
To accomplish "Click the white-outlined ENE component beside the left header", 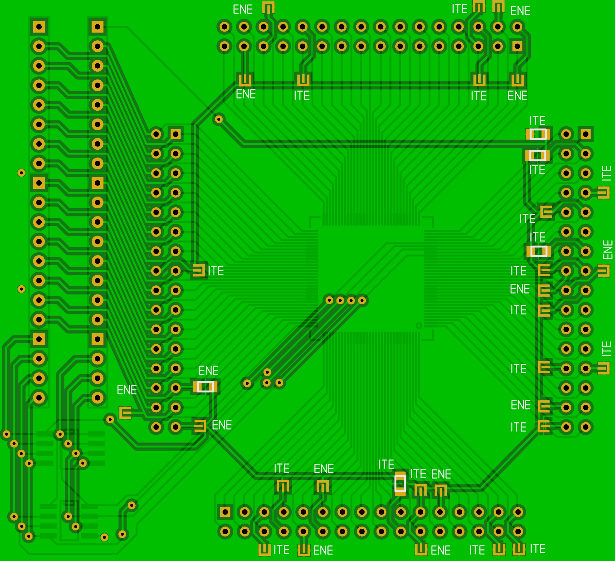I will [x=205, y=387].
